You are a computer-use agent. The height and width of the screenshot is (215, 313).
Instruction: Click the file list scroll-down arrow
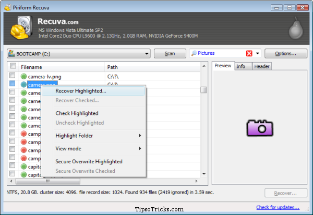tap(204, 174)
